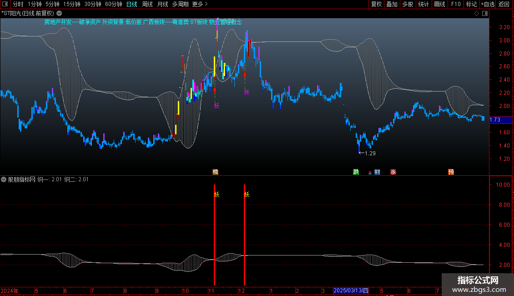This screenshot has width=514, height=296.
Task: Click the 复权 adjustment button
Action: tap(376, 4)
